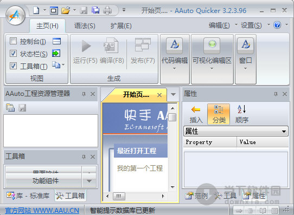The height and width of the screenshot is (215, 294).
Task: Switch to the 语法(S) ribbon tab
Action: (x=85, y=26)
